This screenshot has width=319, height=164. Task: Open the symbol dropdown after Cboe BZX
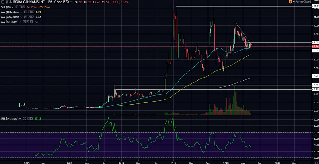[x=70, y=2]
